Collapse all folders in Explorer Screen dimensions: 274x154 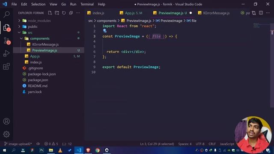point(71,13)
